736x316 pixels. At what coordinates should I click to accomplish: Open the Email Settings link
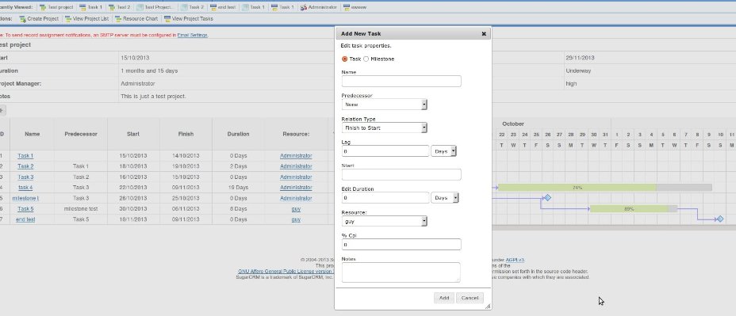[193, 35]
